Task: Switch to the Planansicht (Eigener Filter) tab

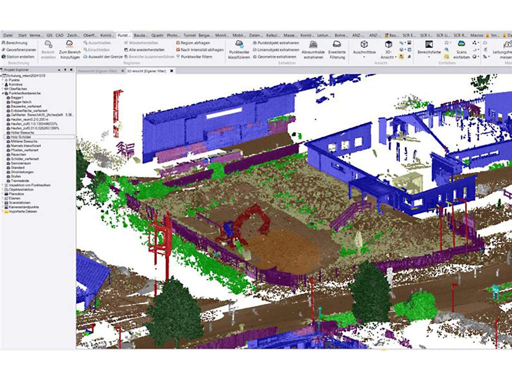Action: click(x=96, y=71)
